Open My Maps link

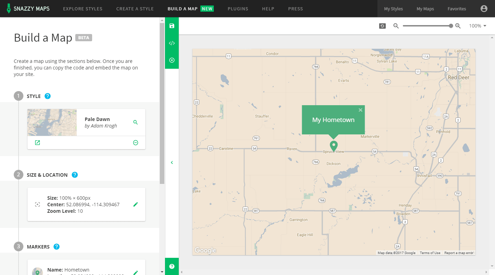pyautogui.click(x=425, y=9)
